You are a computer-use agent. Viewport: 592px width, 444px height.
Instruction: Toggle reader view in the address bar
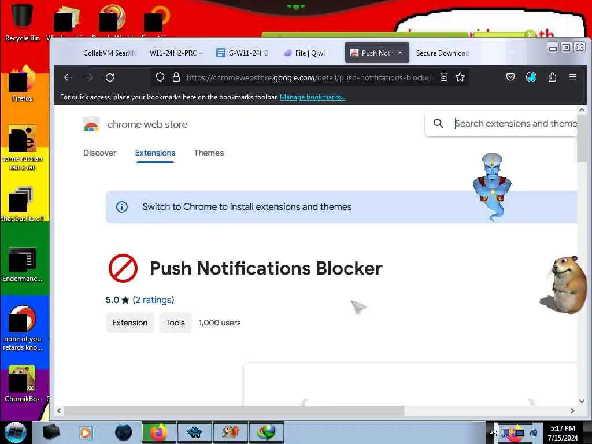point(444,77)
